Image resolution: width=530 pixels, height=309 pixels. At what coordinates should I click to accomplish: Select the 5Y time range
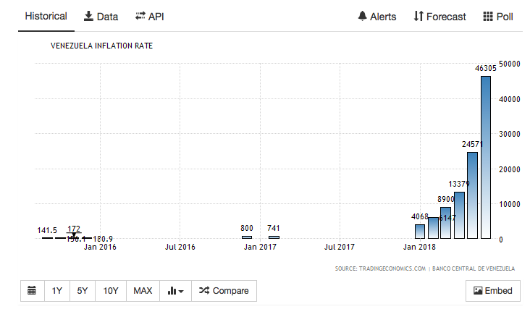click(x=83, y=291)
